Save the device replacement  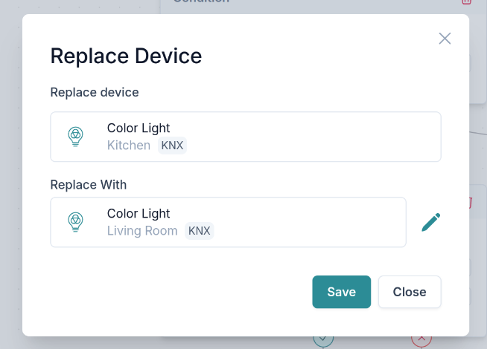click(x=341, y=292)
